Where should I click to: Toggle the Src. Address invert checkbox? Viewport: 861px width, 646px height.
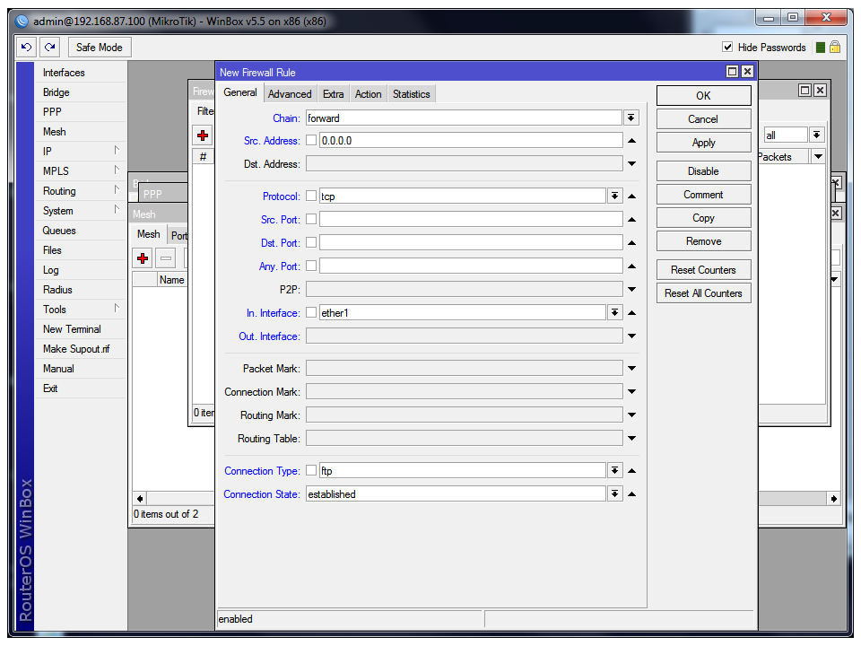(x=311, y=141)
